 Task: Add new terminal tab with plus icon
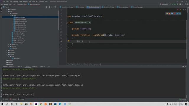click(x=49, y=66)
